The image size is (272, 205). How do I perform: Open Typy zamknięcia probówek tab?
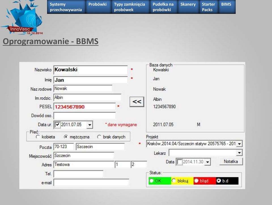click(x=130, y=7)
